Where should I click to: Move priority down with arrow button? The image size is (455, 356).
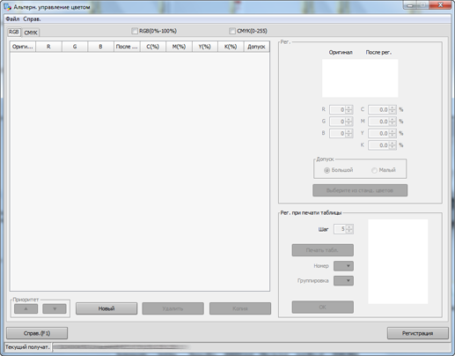click(55, 308)
